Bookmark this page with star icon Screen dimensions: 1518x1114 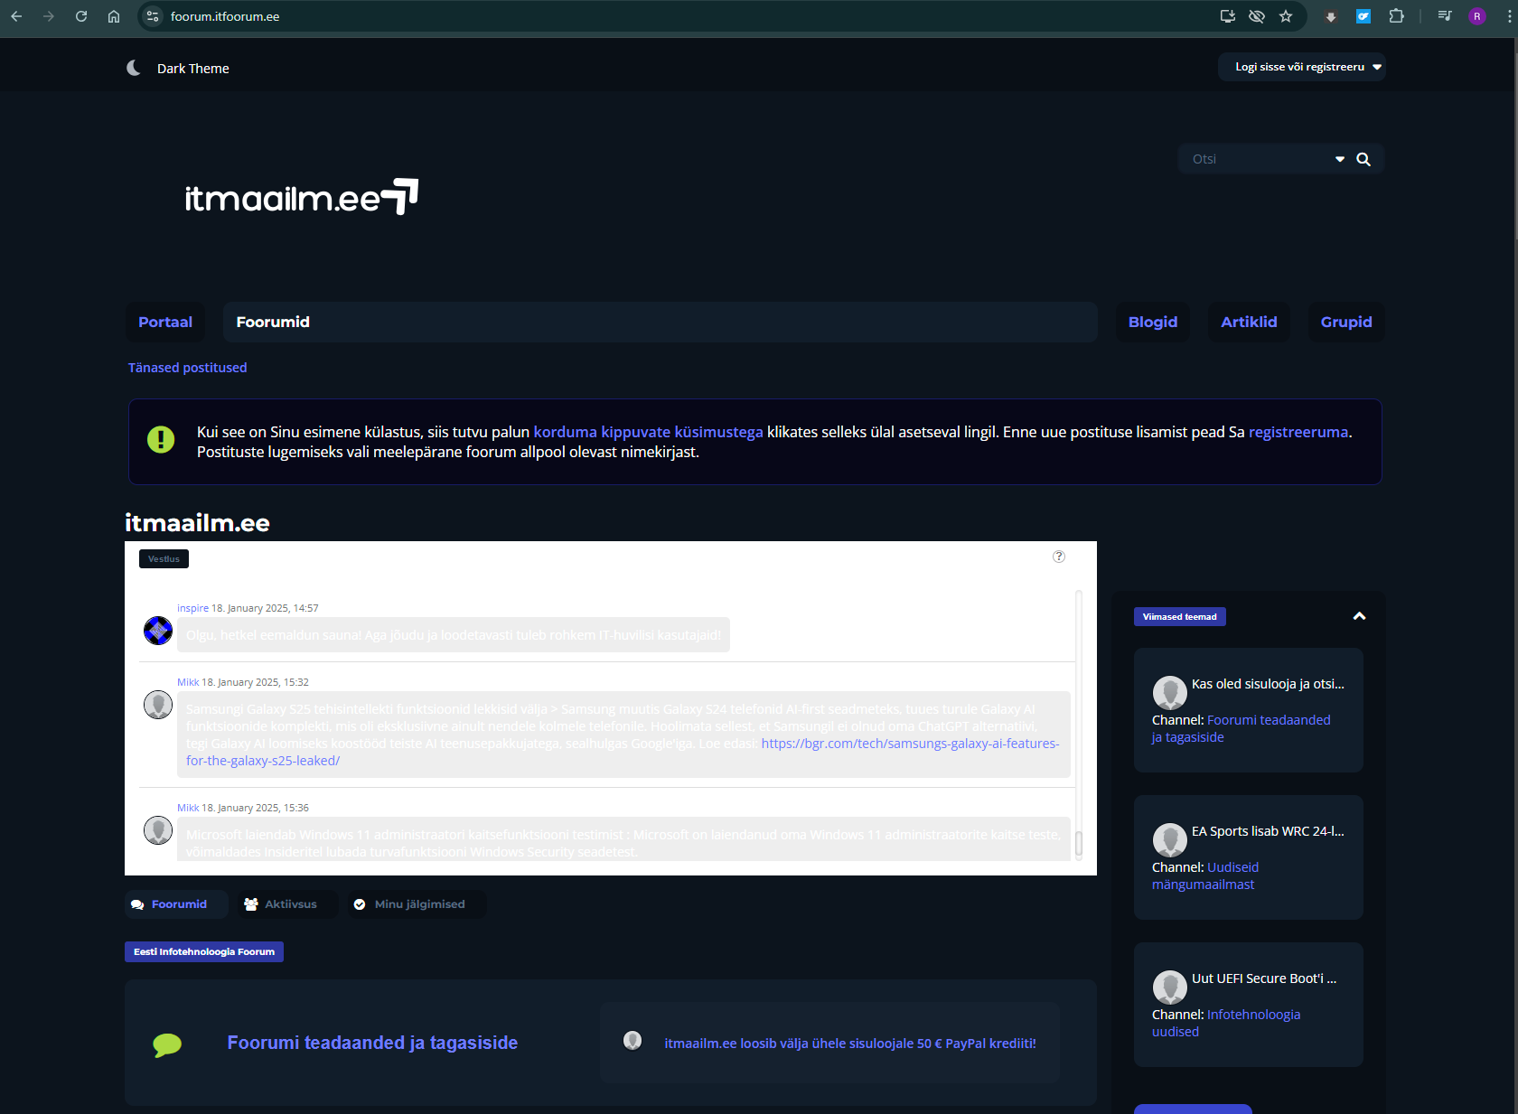coord(1286,16)
